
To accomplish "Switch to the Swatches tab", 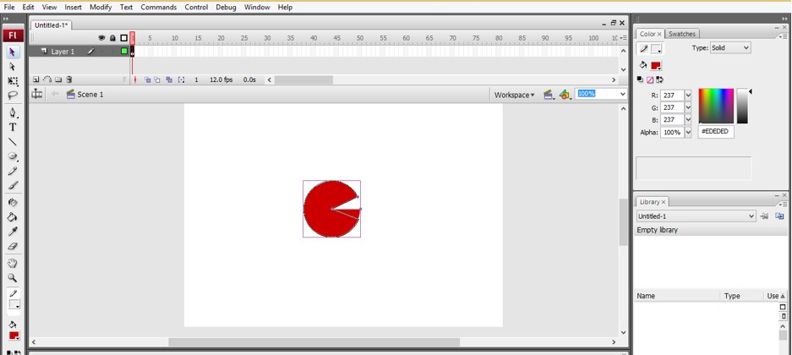I will click(682, 34).
